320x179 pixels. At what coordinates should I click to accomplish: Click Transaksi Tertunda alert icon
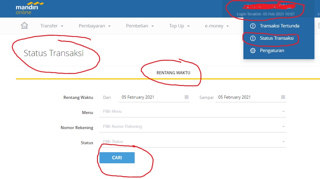[253, 26]
